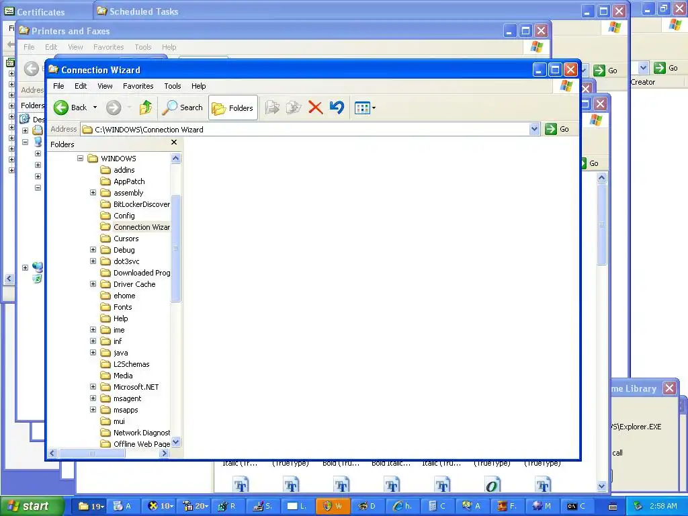This screenshot has height=516, width=688.
Task: Click the Forward arrow in Connection Wizard toolbar
Action: tap(114, 107)
